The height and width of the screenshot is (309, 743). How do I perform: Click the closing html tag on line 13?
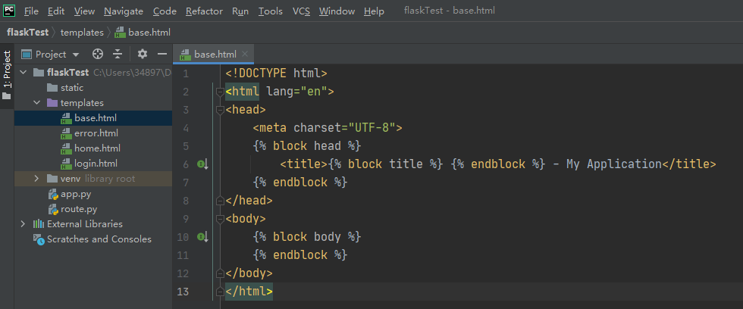249,292
